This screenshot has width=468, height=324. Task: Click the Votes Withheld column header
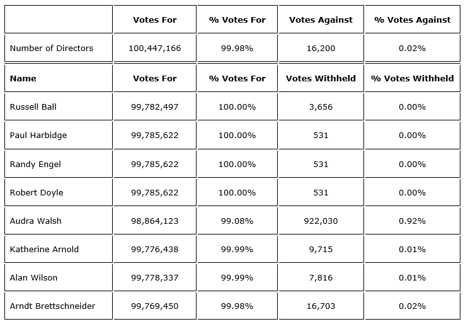coord(320,79)
